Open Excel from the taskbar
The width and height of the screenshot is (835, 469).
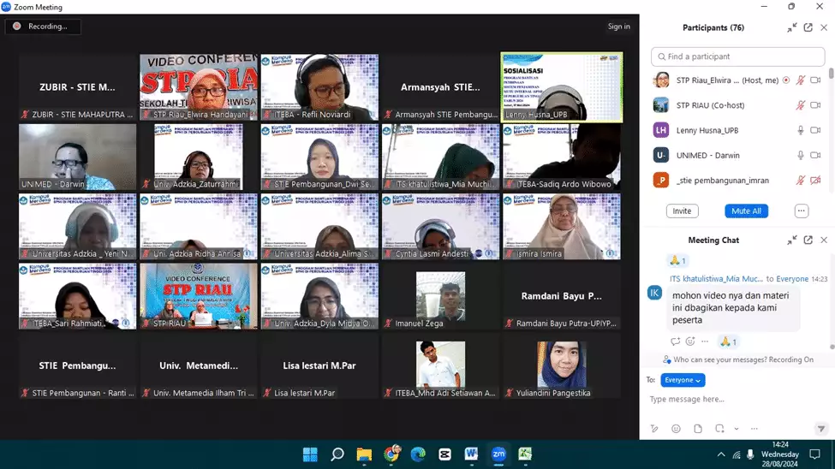coord(525,454)
